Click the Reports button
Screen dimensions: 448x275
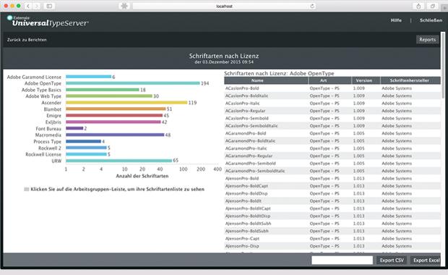point(427,40)
